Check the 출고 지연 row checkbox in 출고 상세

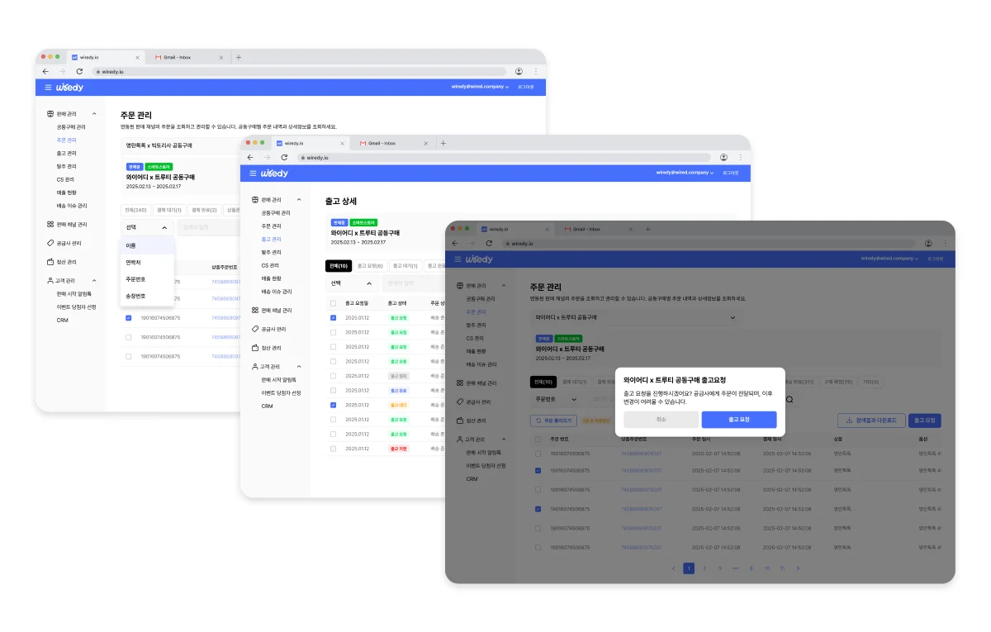333,449
